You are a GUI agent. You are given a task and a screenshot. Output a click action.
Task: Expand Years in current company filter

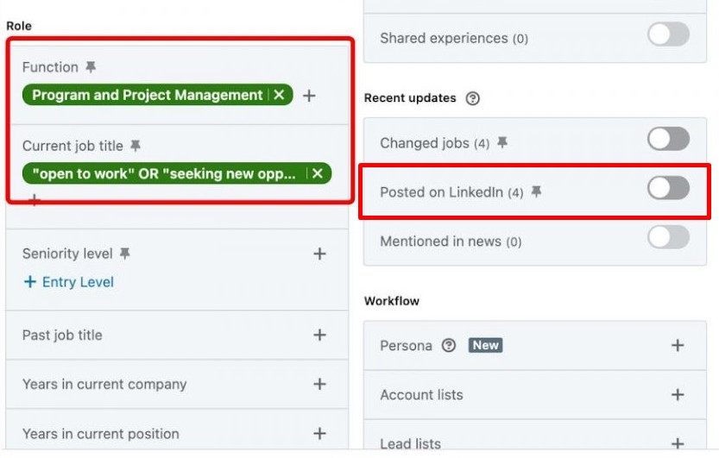[x=319, y=384]
